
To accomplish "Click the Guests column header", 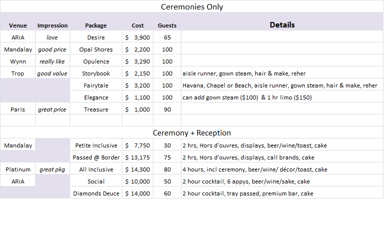I will pos(167,25).
